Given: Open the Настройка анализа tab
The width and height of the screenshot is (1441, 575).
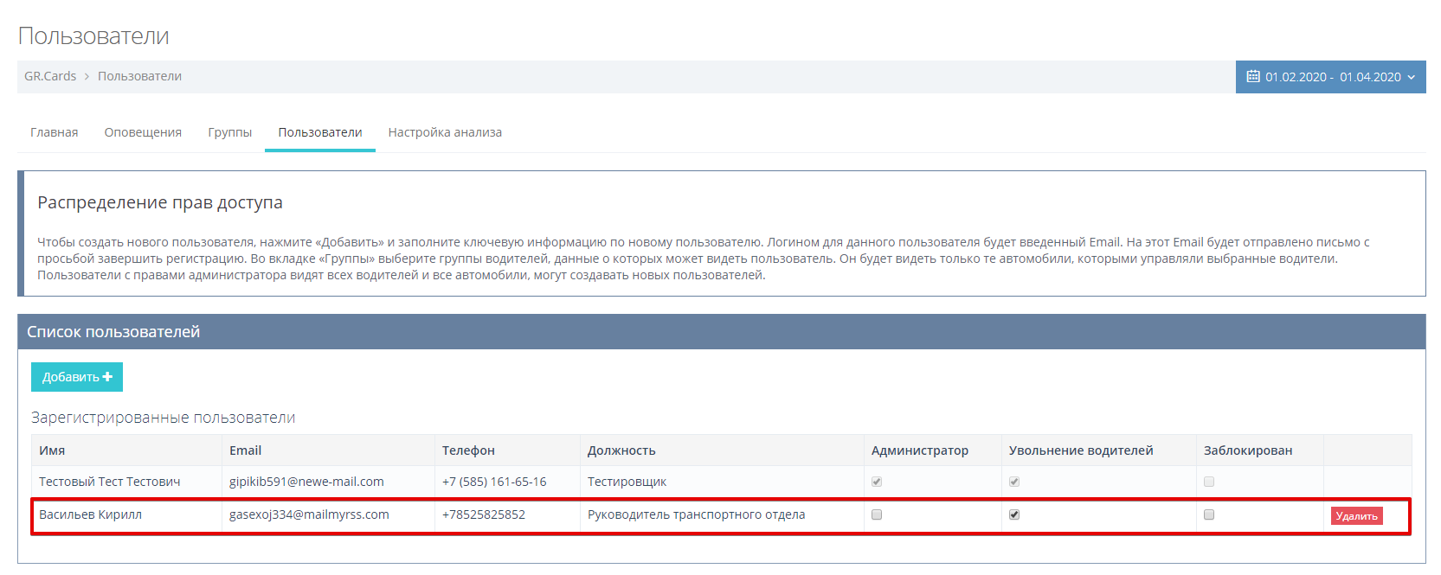Looking at the screenshot, I should 445,132.
